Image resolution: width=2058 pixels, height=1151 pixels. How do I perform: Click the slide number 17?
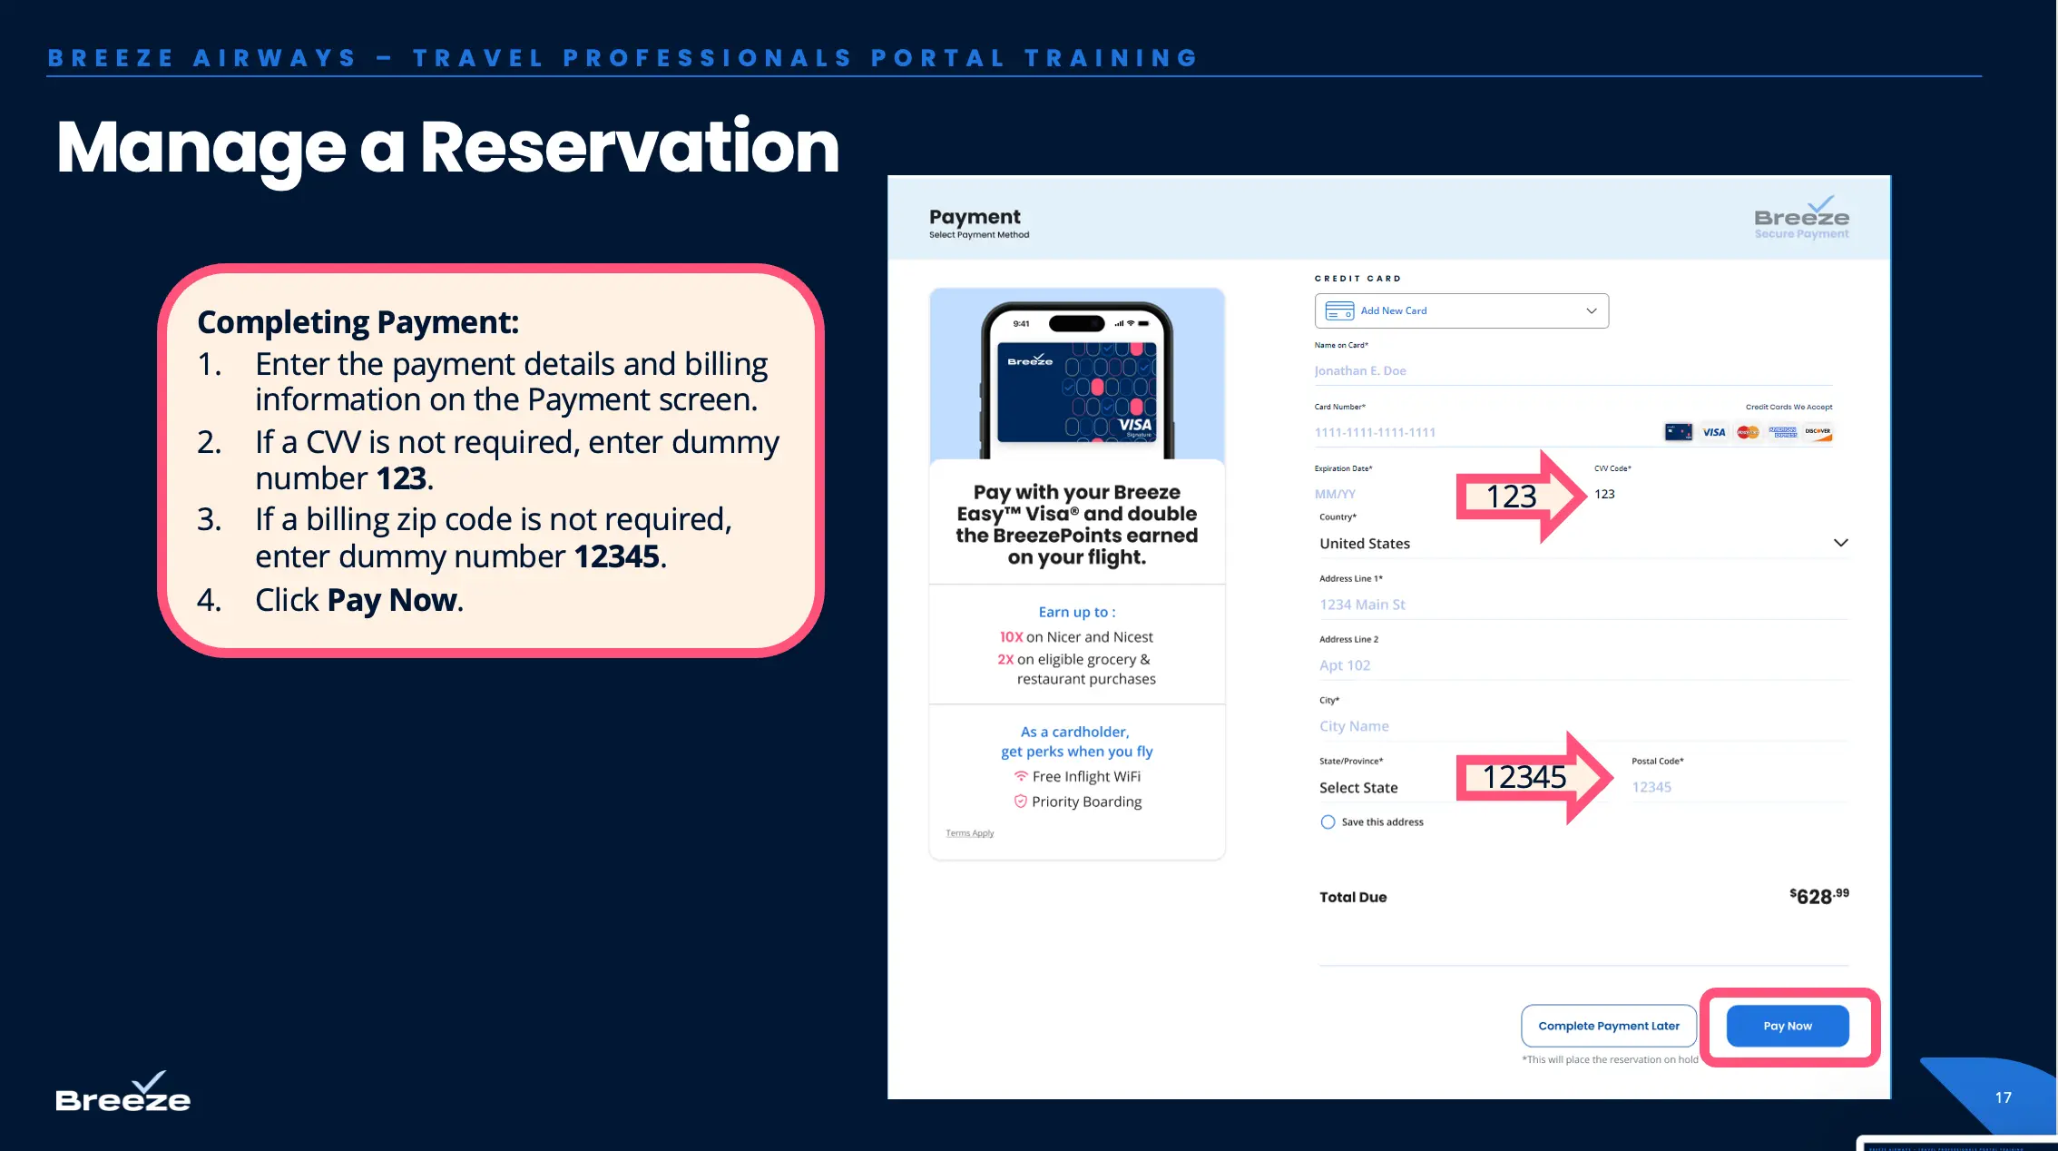click(2003, 1097)
